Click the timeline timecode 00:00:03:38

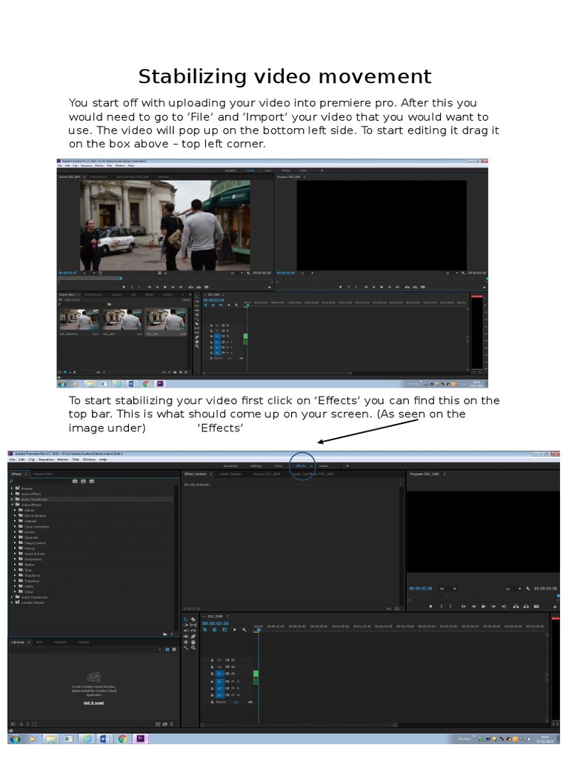coord(216,623)
